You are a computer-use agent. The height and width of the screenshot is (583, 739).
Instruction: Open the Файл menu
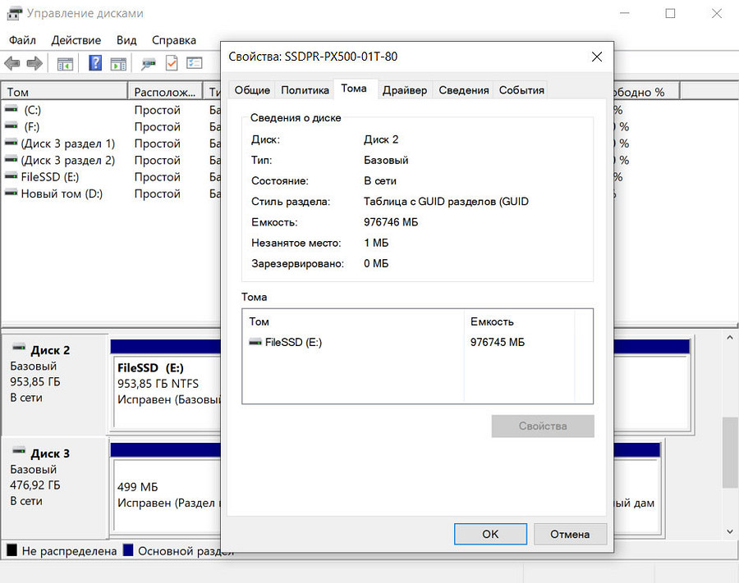[x=22, y=40]
